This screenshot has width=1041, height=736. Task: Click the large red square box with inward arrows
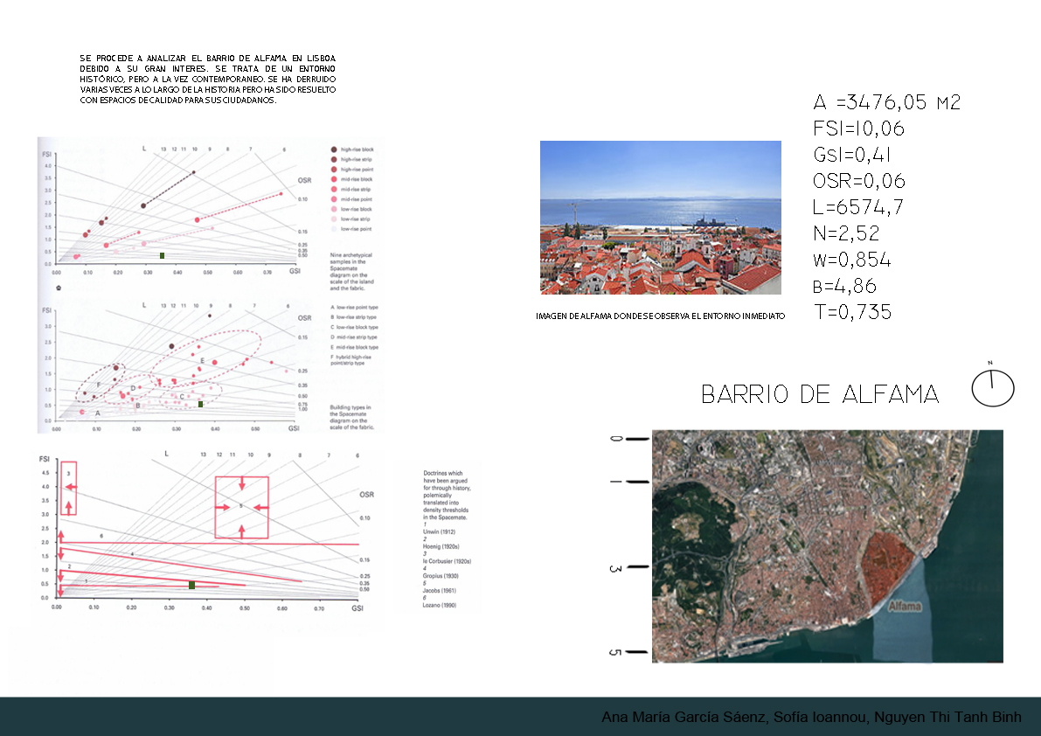tap(241, 507)
